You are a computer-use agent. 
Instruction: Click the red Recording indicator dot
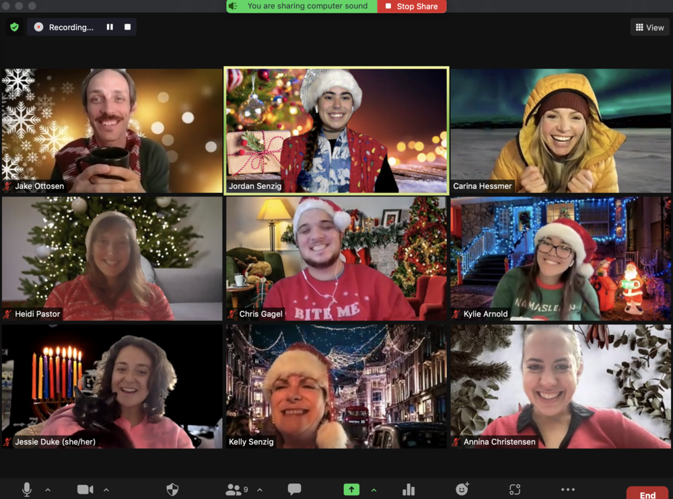click(x=38, y=27)
